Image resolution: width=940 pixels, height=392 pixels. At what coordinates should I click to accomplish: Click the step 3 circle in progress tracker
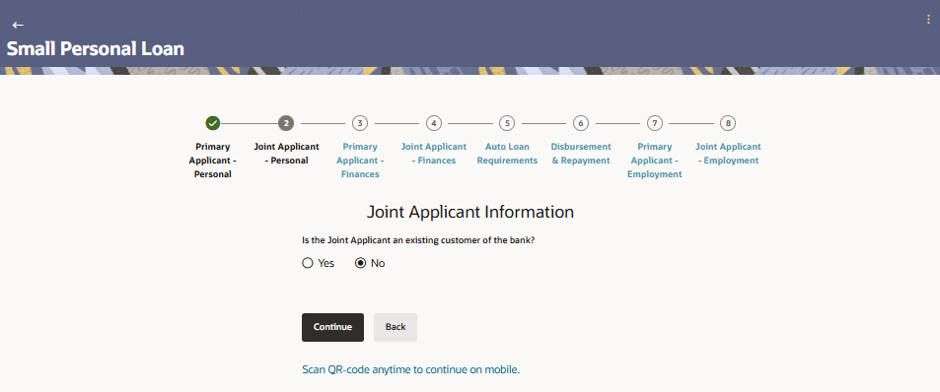360,123
